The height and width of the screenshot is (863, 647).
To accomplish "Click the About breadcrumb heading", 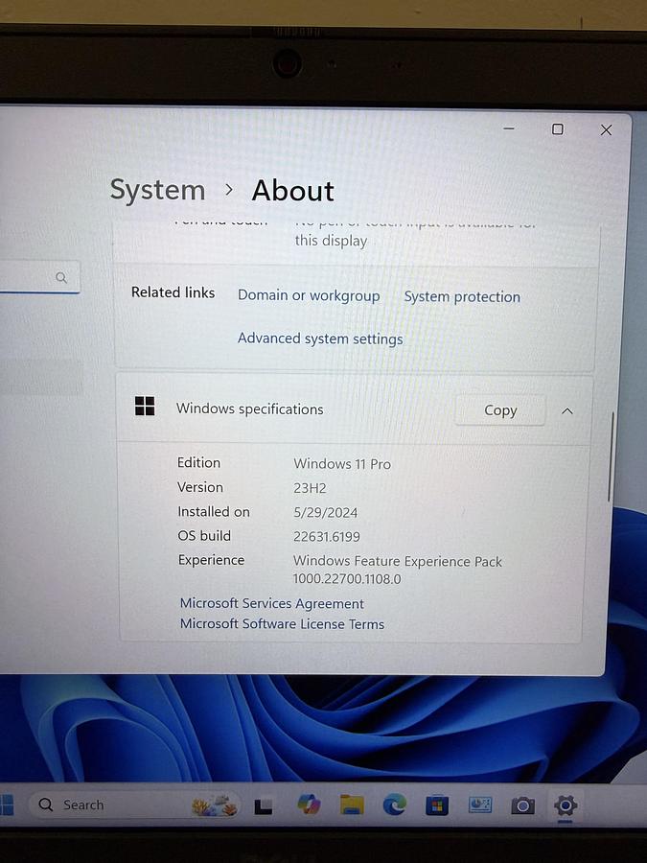I will [292, 191].
